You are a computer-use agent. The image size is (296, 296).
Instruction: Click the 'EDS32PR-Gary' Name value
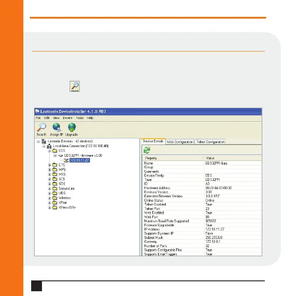(216, 163)
